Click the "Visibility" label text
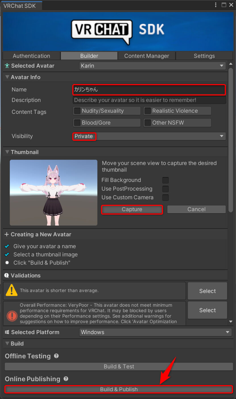Viewport: 236px width, 399px height. pos(22,136)
